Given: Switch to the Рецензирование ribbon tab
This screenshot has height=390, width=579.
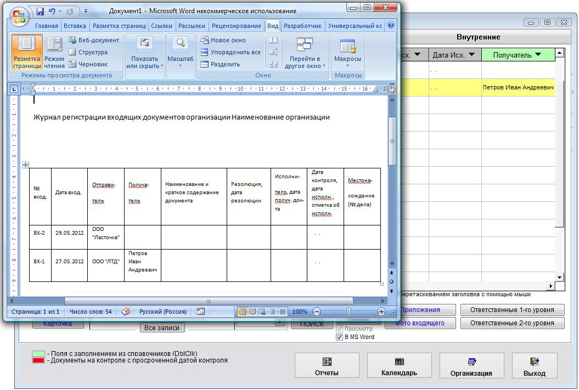Looking at the screenshot, I should point(236,26).
